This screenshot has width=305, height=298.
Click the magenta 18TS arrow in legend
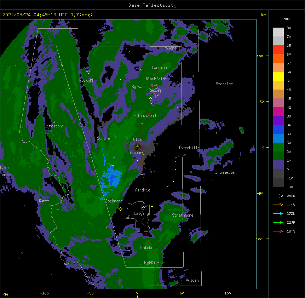(x=278, y=231)
